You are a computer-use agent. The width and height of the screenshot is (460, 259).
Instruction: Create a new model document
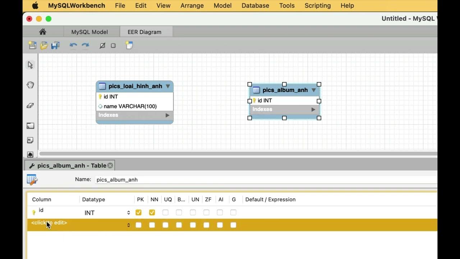click(x=32, y=45)
